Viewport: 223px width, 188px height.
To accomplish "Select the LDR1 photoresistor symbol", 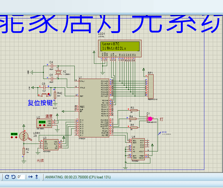I will [x=24, y=137].
